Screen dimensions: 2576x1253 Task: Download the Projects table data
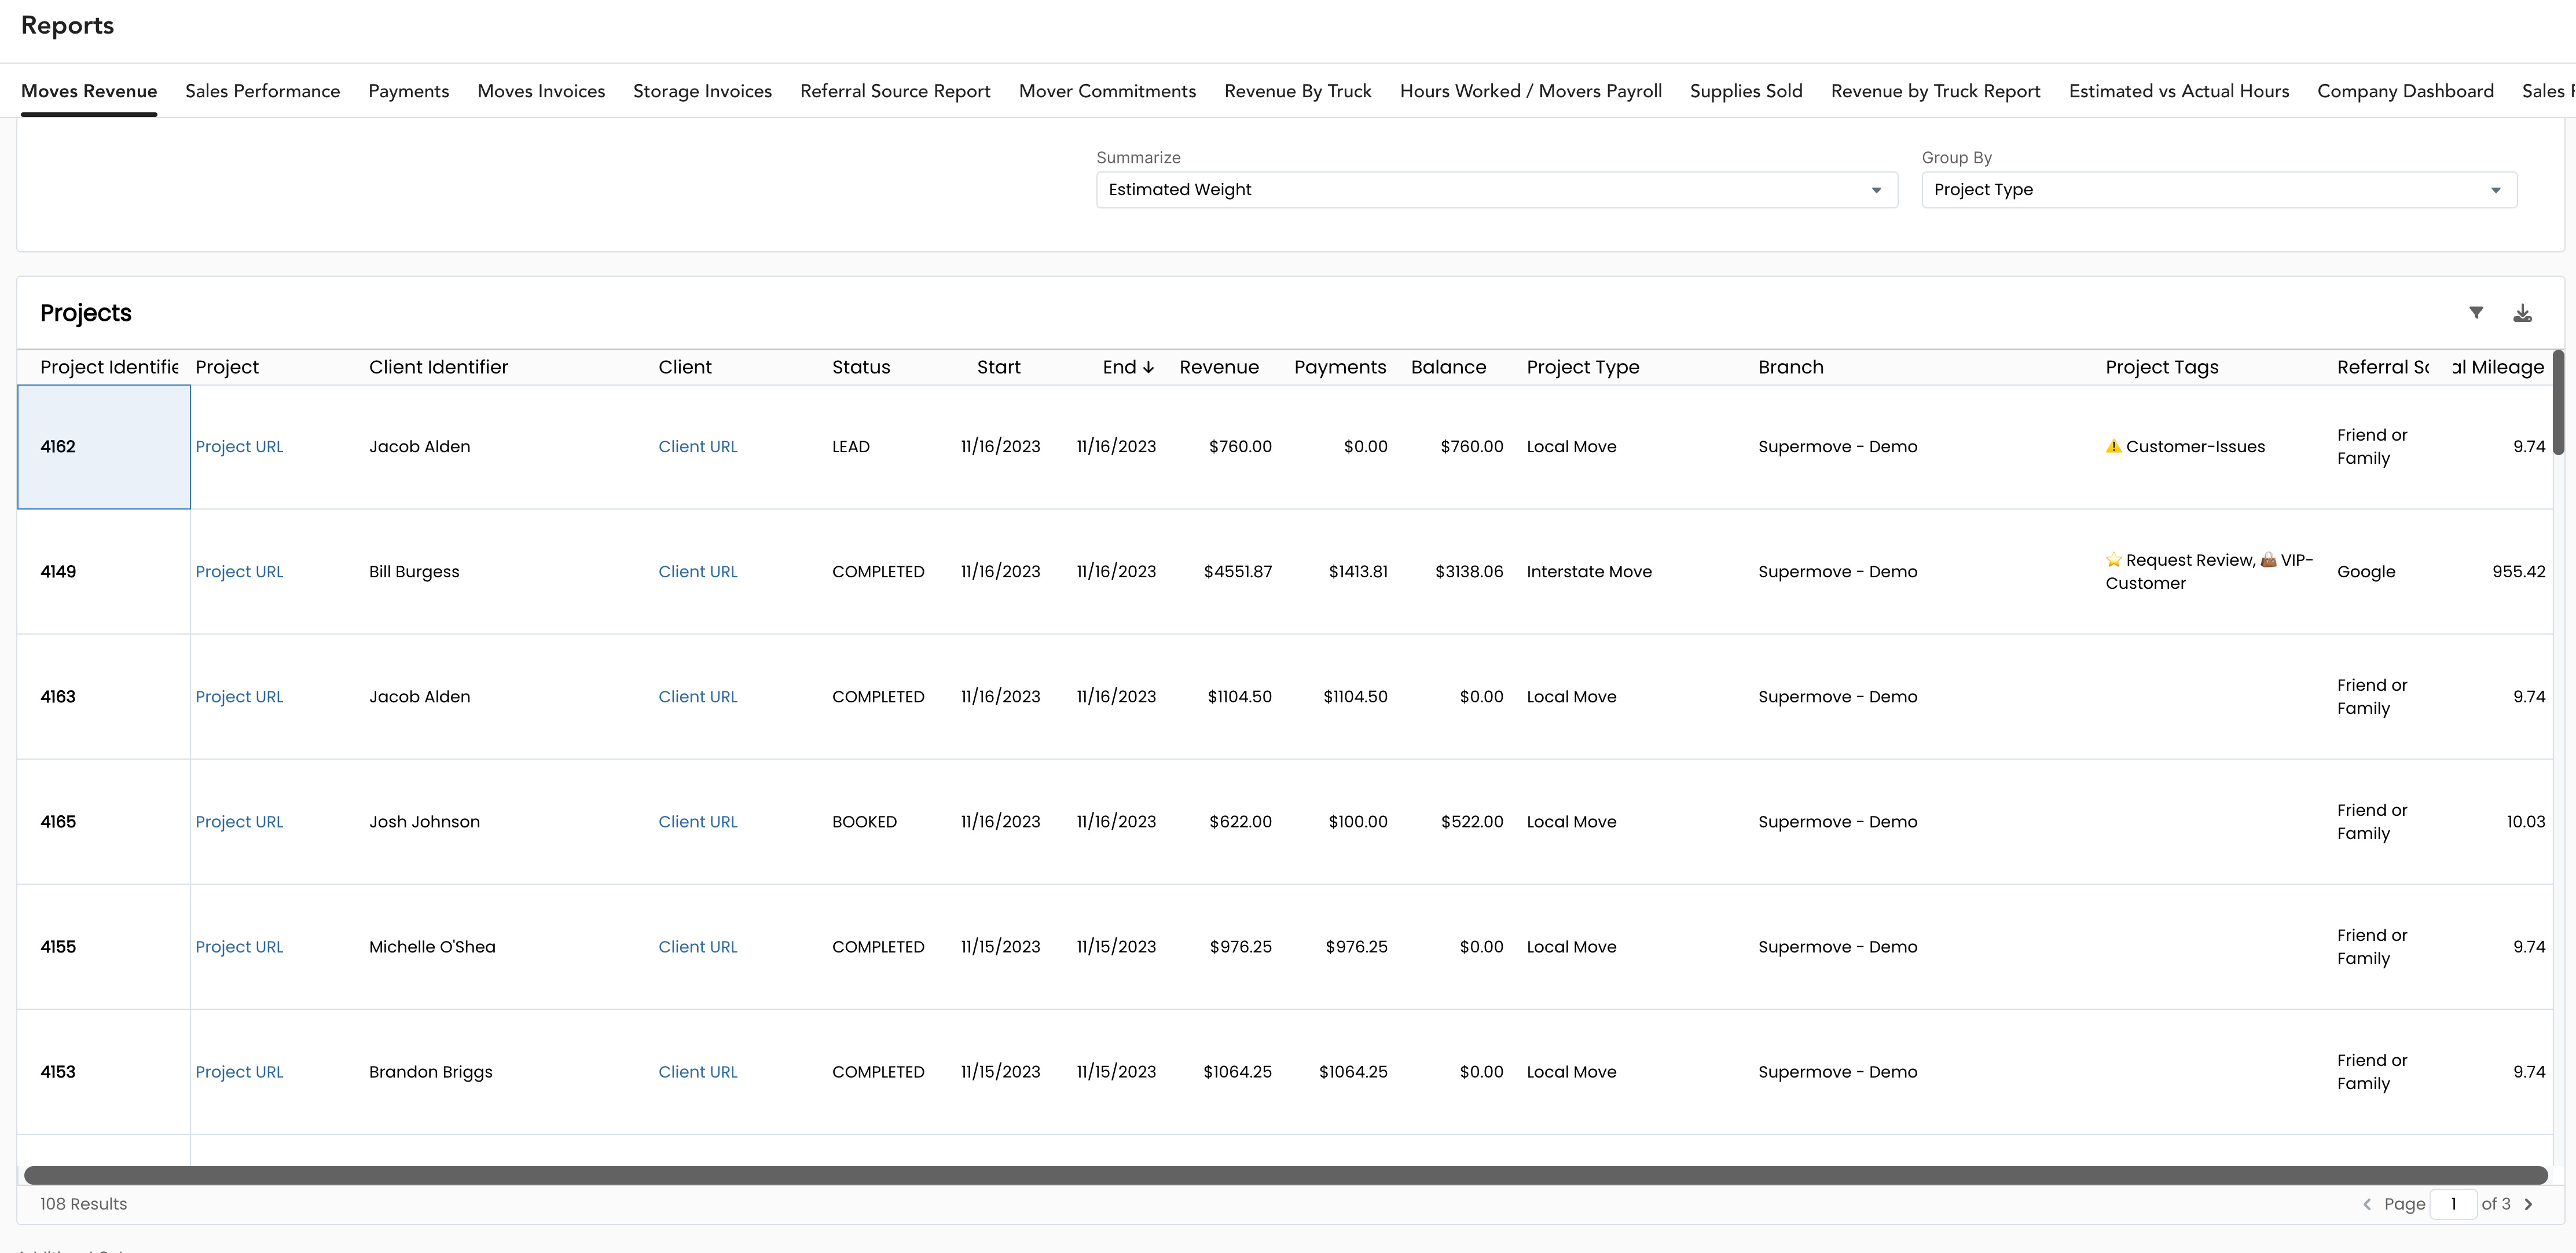2522,313
